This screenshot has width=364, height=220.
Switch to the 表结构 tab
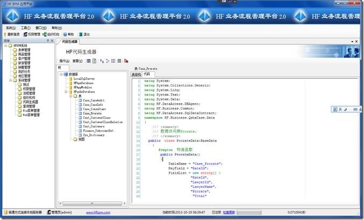tap(136, 75)
